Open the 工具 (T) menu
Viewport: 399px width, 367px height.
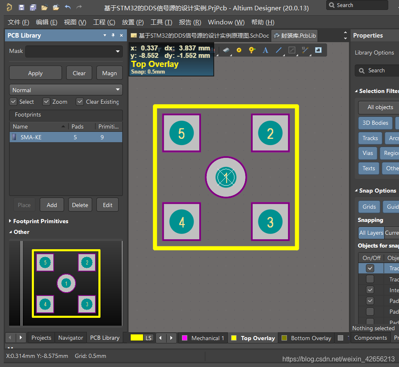tap(161, 22)
